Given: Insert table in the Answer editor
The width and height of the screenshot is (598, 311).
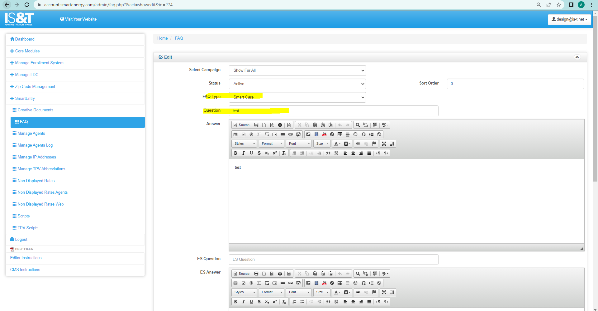Looking at the screenshot, I should (340, 134).
